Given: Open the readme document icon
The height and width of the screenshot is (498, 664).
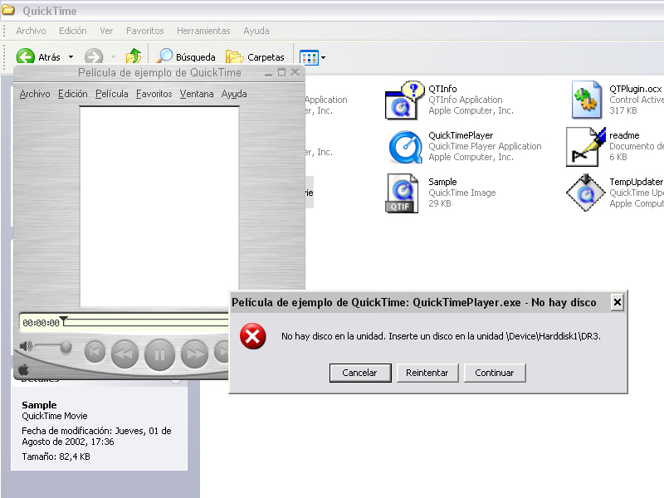Looking at the screenshot, I should click(x=586, y=147).
